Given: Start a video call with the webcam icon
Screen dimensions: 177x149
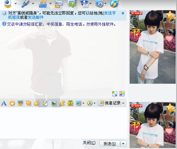Looking at the screenshot, I should [x=8, y=4].
